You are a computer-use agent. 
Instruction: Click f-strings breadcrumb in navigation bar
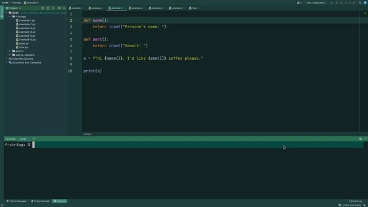coord(16,2)
